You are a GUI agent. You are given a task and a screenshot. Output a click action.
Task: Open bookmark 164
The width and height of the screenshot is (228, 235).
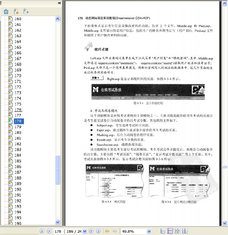pos(18,41)
